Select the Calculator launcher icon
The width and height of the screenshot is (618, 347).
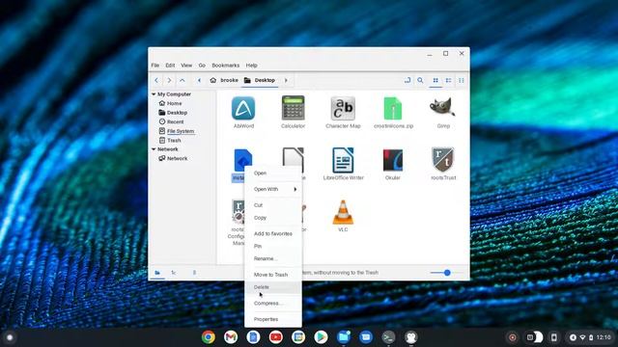(x=293, y=108)
